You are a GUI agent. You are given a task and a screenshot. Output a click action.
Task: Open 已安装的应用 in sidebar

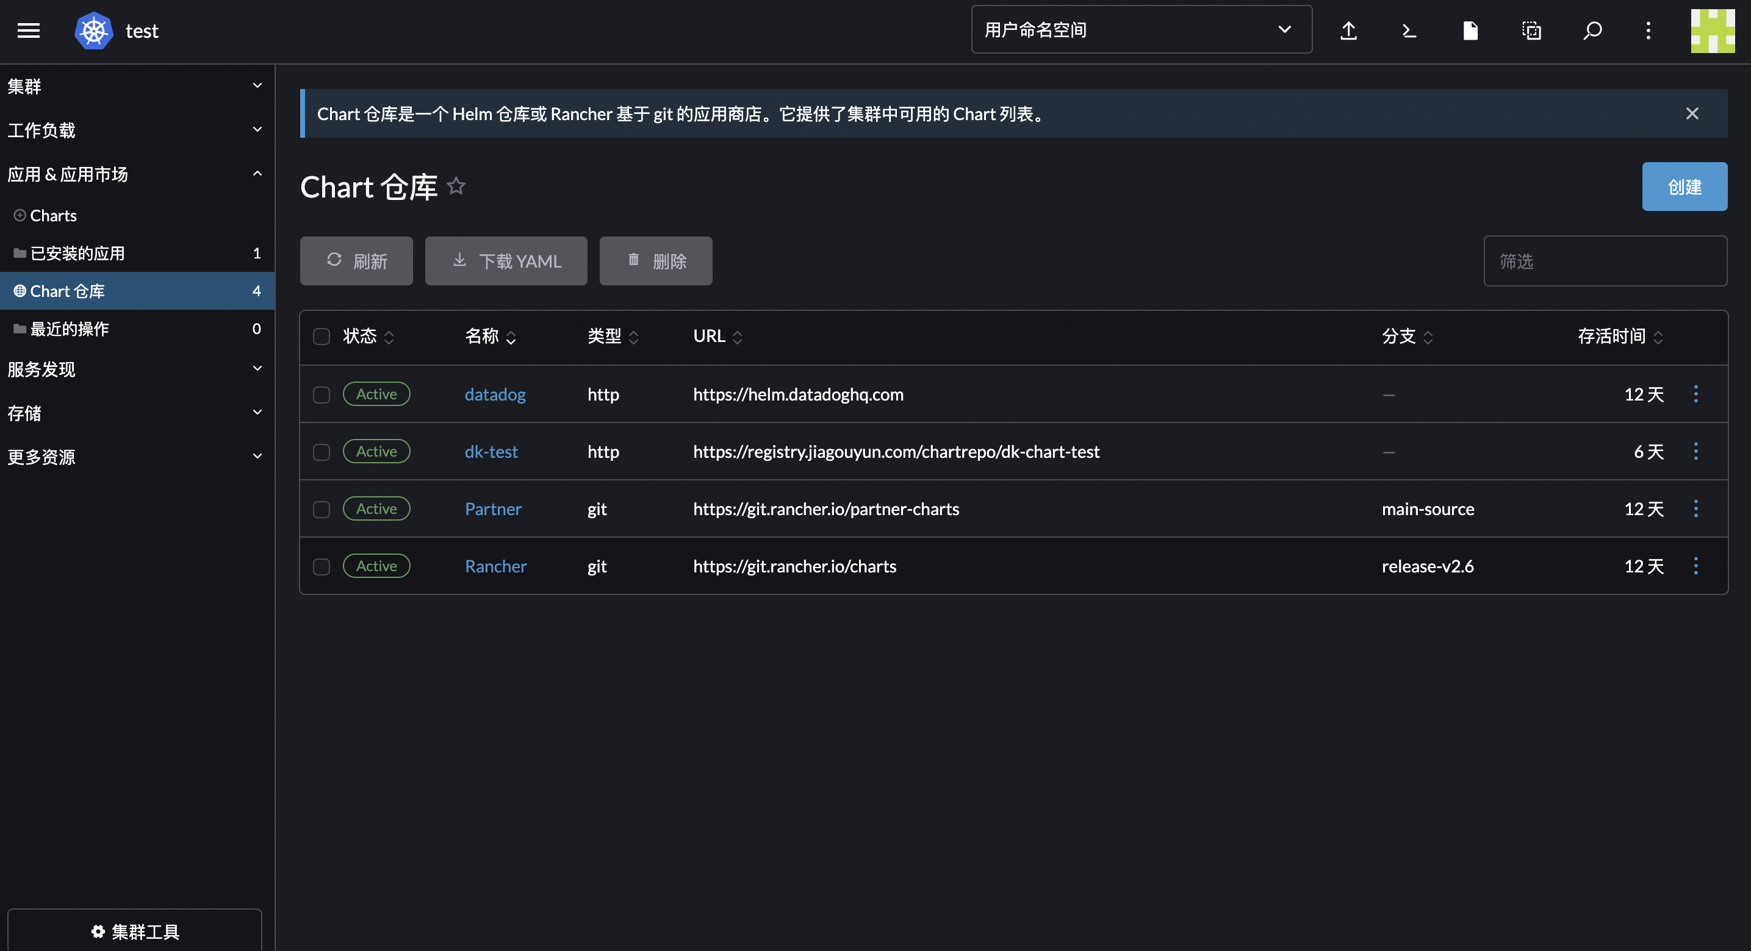pyautogui.click(x=137, y=253)
